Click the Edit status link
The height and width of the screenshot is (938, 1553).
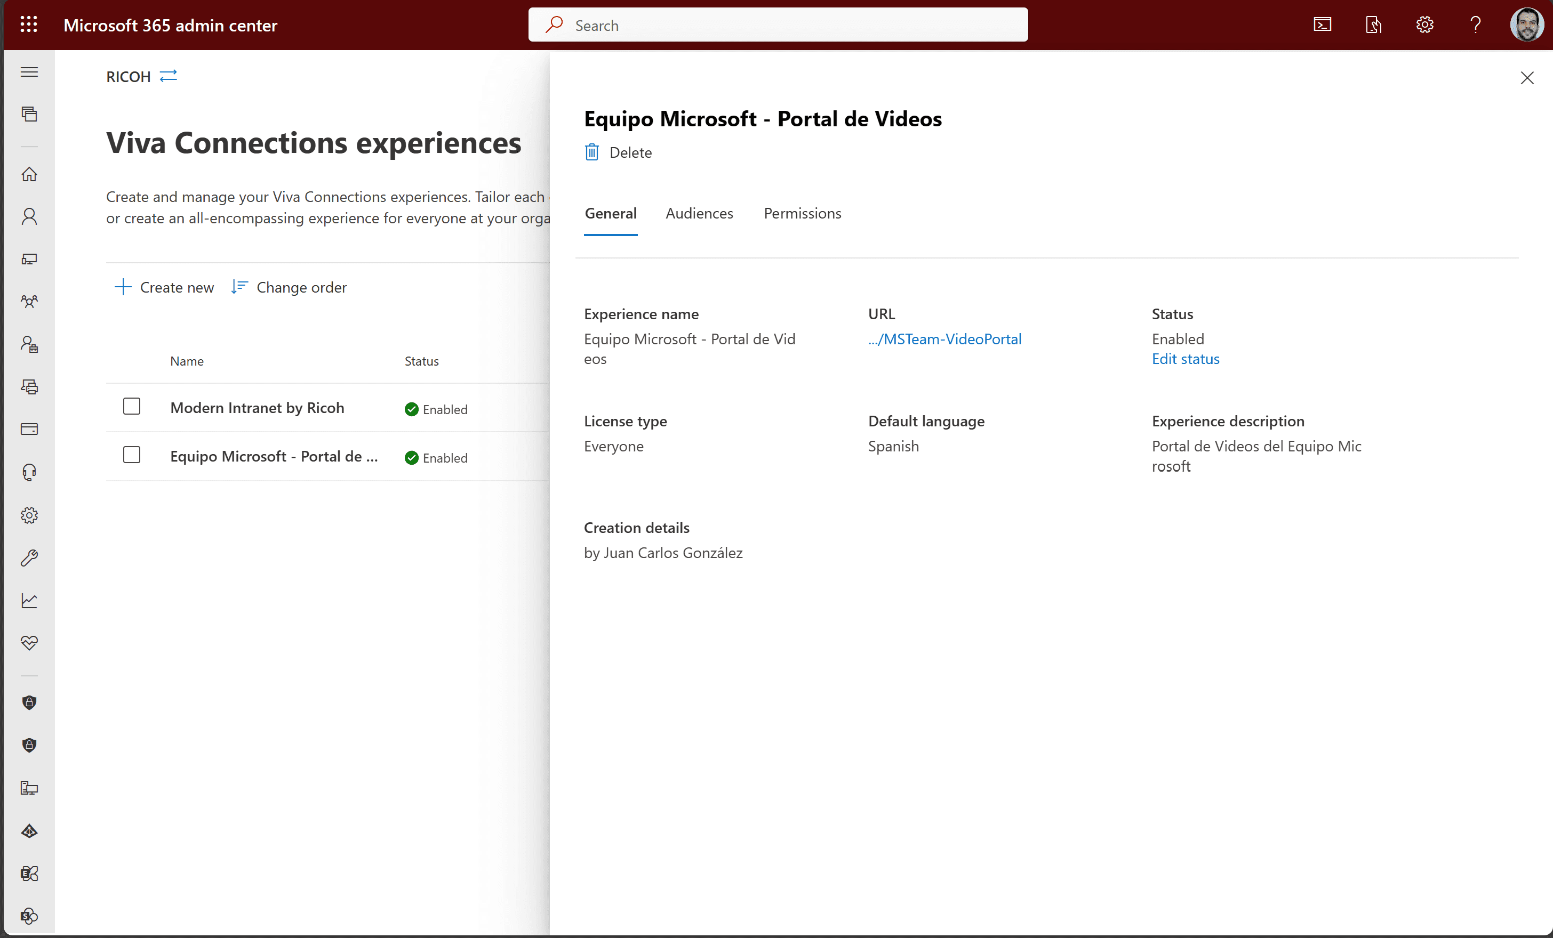pos(1185,359)
